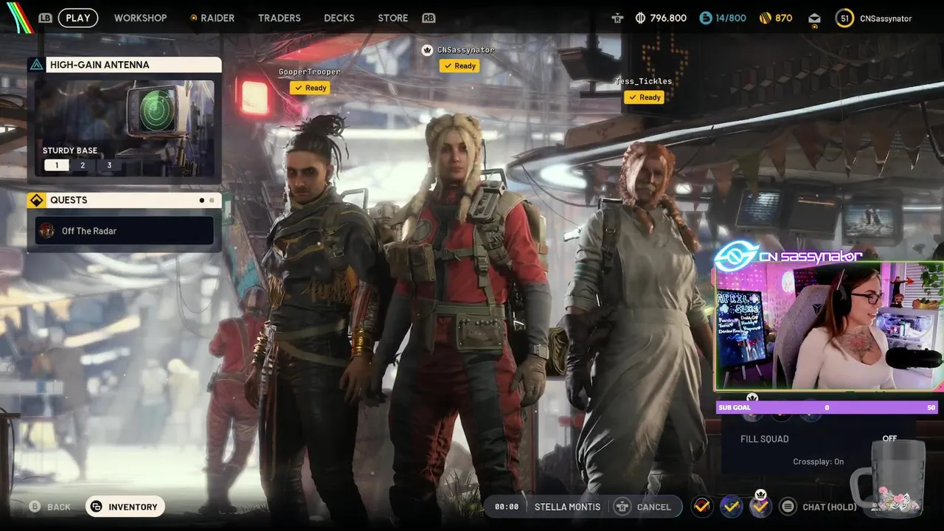944x531 pixels.
Task: Open the INVENTORY button
Action: [x=125, y=507]
